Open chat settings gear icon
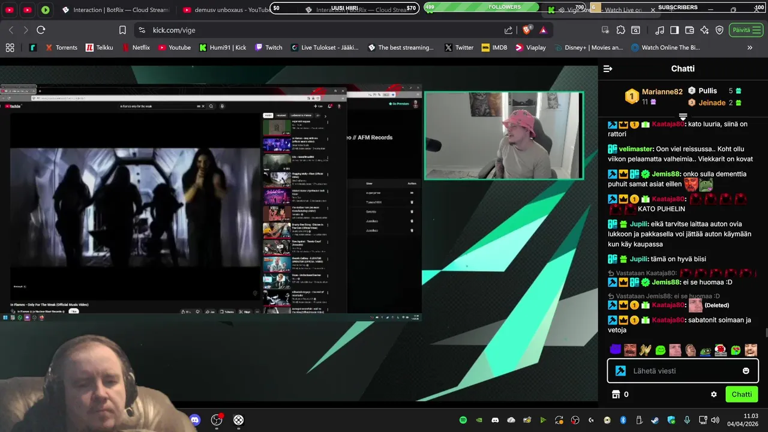Image resolution: width=768 pixels, height=432 pixels. (x=714, y=394)
